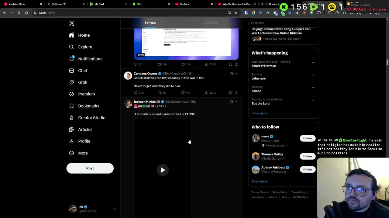The width and height of the screenshot is (389, 218).
Task: Open Home in the X sidebar
Action: click(x=79, y=35)
